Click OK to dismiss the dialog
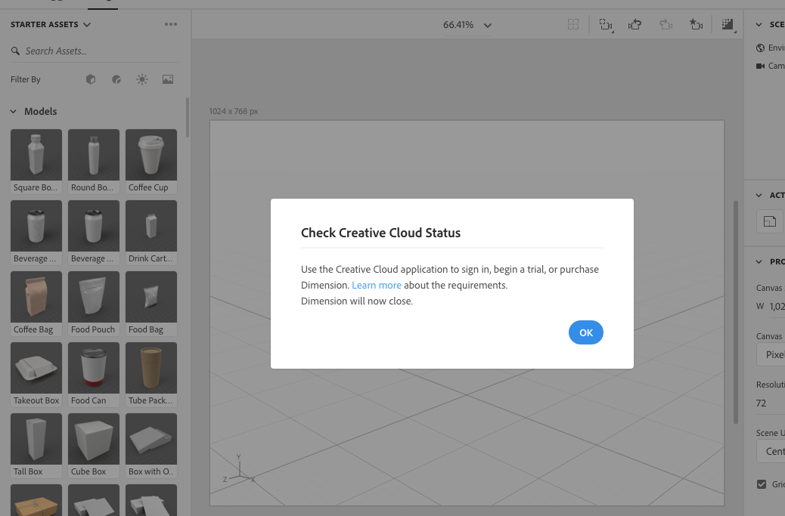The width and height of the screenshot is (785, 516). tap(586, 332)
